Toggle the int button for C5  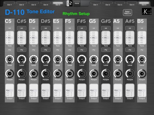[x=10, y=28]
